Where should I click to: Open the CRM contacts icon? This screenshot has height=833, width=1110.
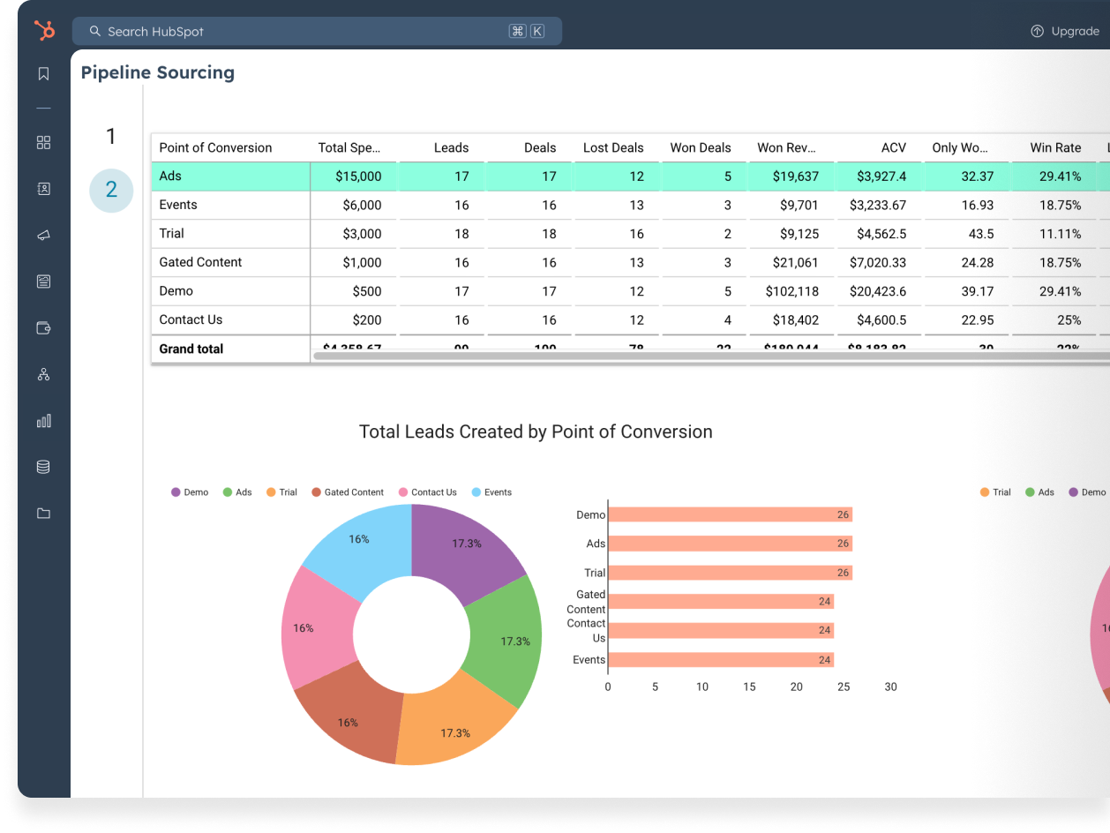pos(43,189)
